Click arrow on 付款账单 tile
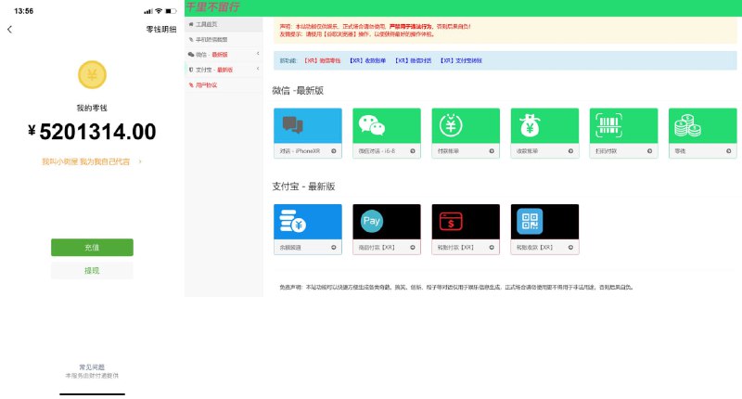Image resolution: width=742 pixels, height=399 pixels. [492, 151]
